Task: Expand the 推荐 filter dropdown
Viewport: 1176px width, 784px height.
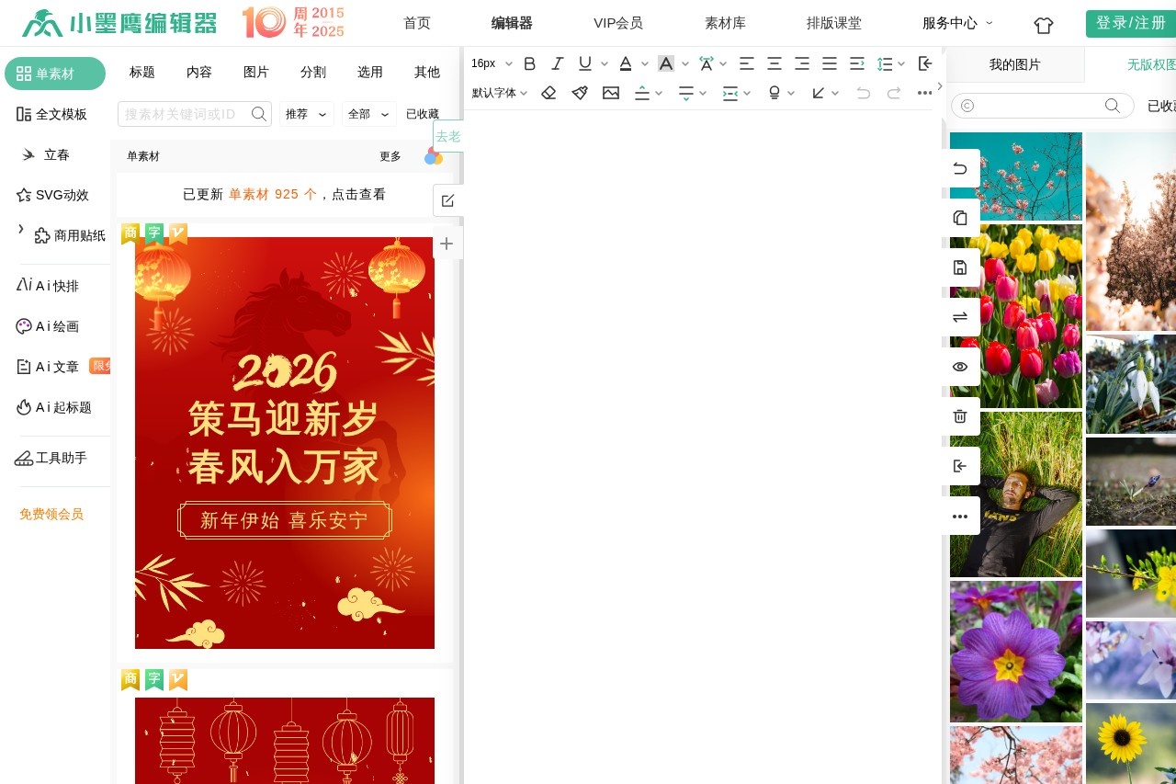Action: tap(307, 114)
